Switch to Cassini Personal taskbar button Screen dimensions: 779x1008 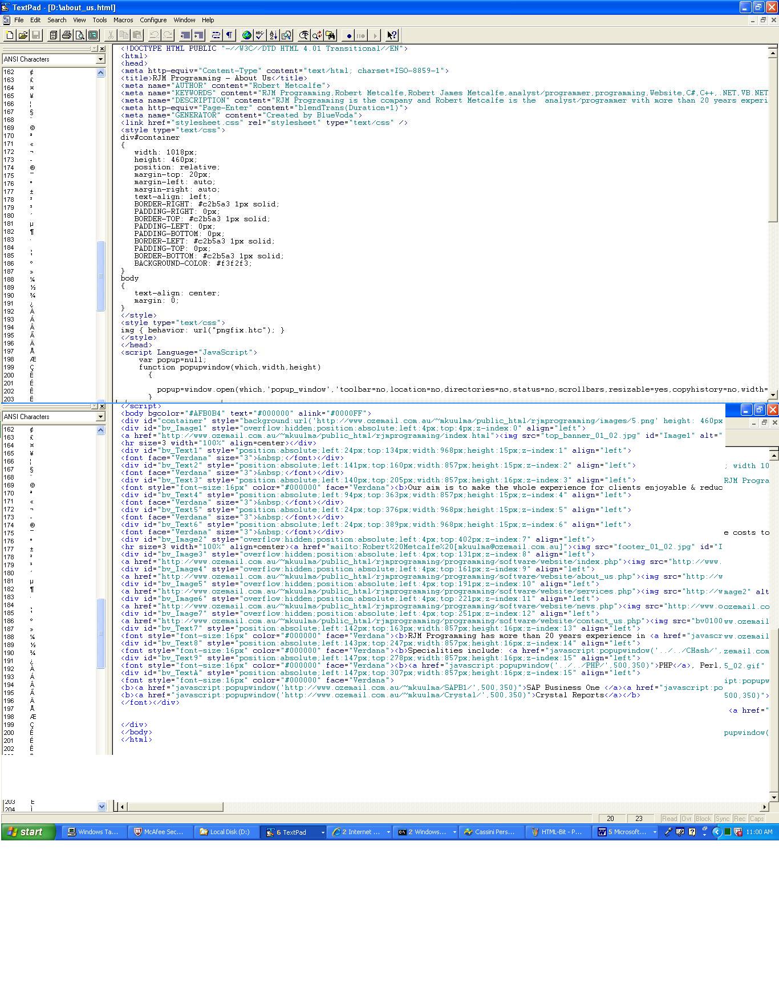point(490,832)
